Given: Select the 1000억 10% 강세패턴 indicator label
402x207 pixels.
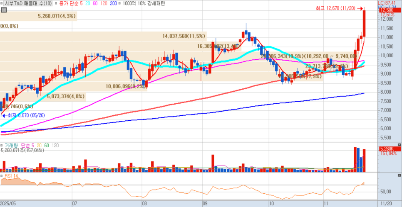Looking at the screenshot, I should [144, 3].
